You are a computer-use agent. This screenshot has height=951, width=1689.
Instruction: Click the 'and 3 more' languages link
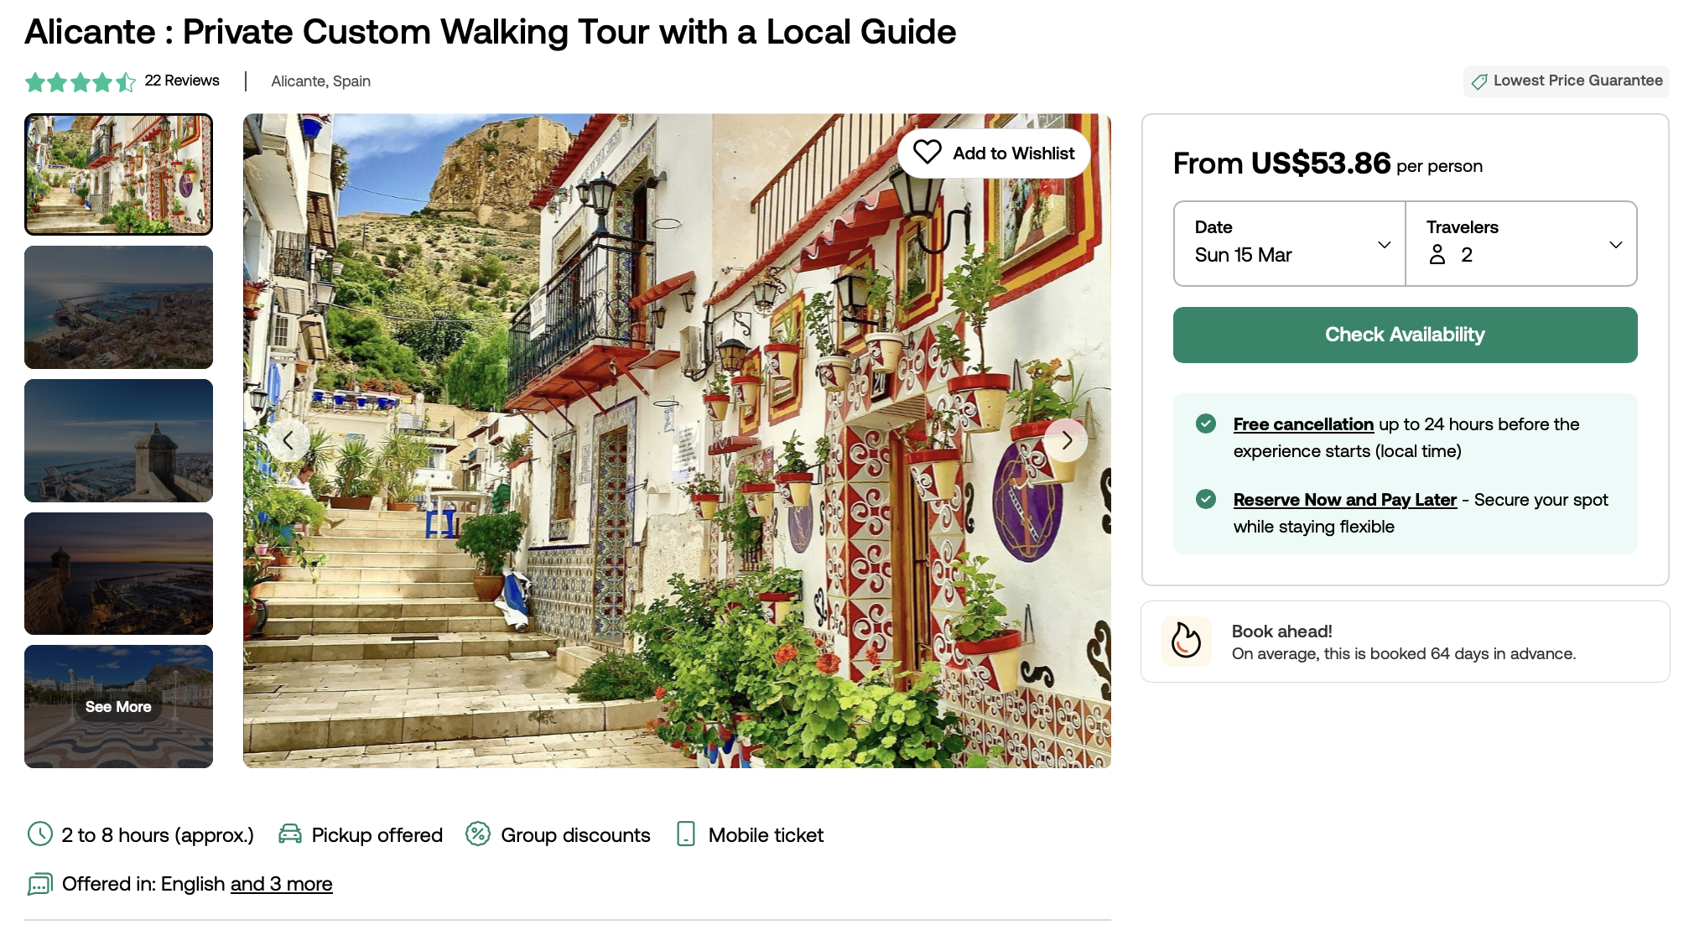coord(282,884)
